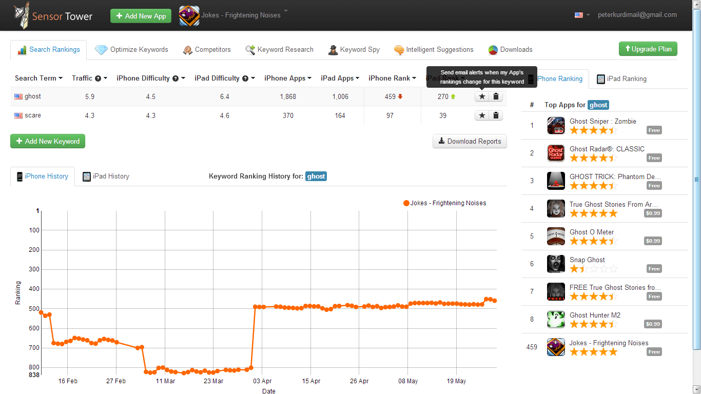The width and height of the screenshot is (701, 394).
Task: Open Optimize Keywords tab
Action: [131, 50]
